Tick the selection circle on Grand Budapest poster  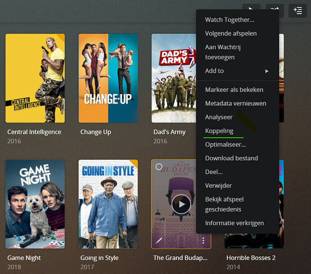[x=159, y=167]
